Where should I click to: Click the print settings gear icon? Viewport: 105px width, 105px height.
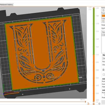coord(103,10)
